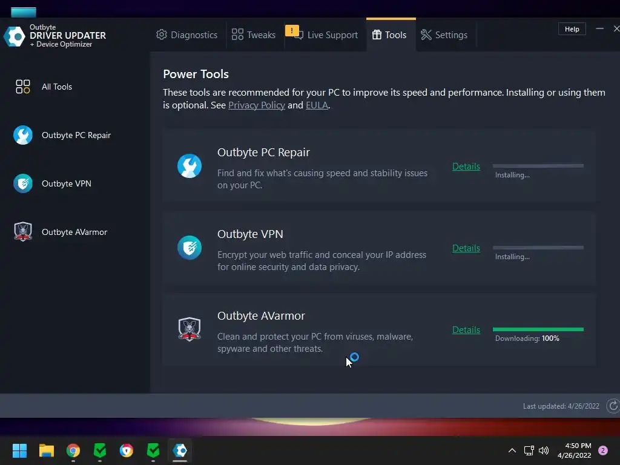620x465 pixels.
Task: Open Details for Outbyte PC Repair
Action: 466,167
